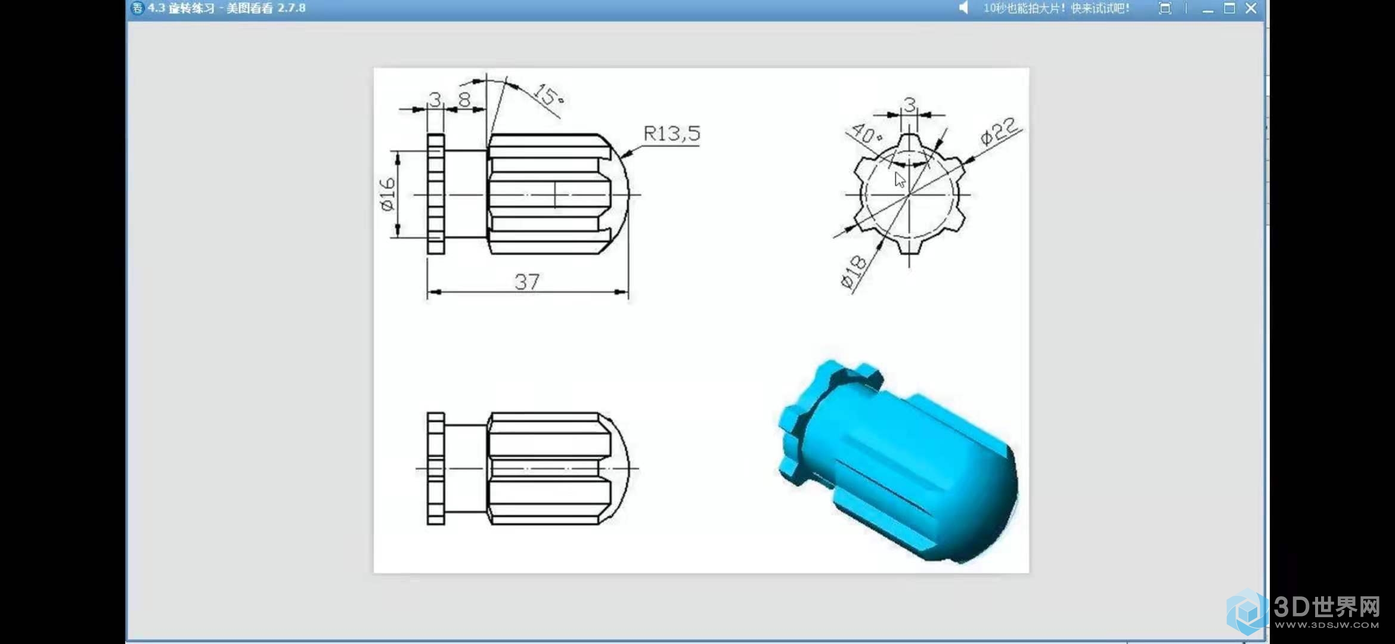
Task: Click the ø22 diameter label
Action: (x=999, y=131)
